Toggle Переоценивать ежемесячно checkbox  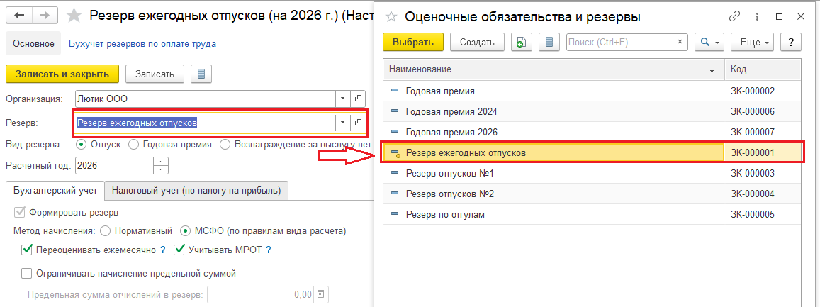[27, 250]
